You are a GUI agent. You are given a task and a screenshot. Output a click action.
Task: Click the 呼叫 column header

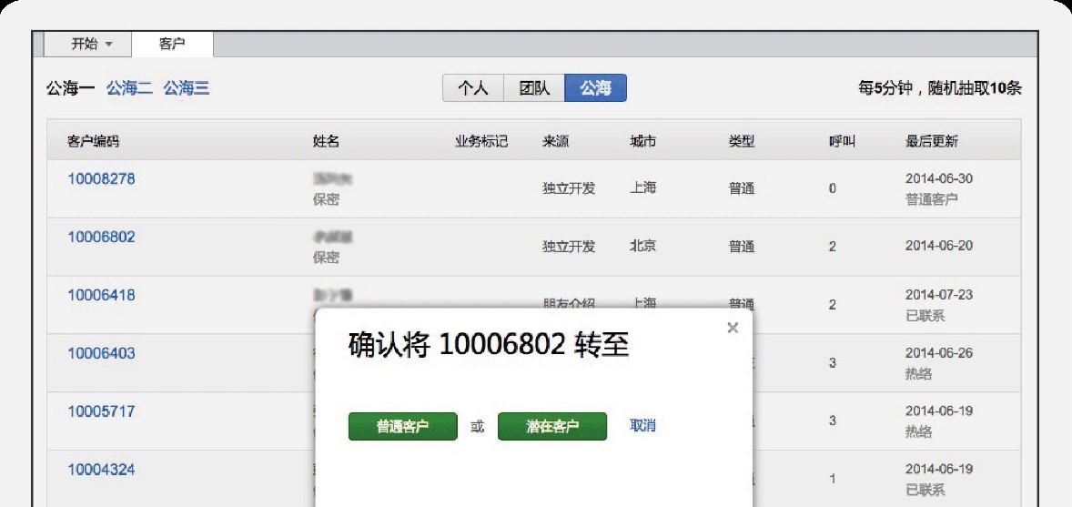pos(843,142)
